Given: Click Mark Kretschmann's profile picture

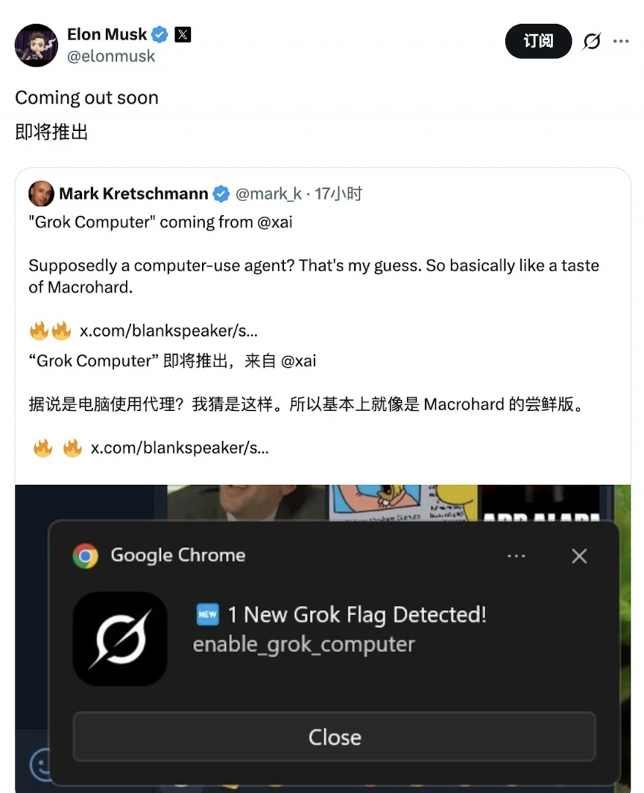Looking at the screenshot, I should (x=41, y=194).
